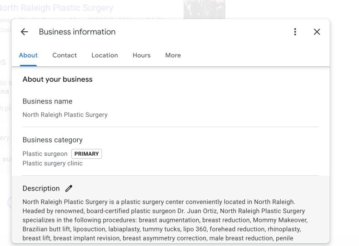Click the background photo thumbnail above dialog
This screenshot has width=359, height=246.
tap(204, 10)
